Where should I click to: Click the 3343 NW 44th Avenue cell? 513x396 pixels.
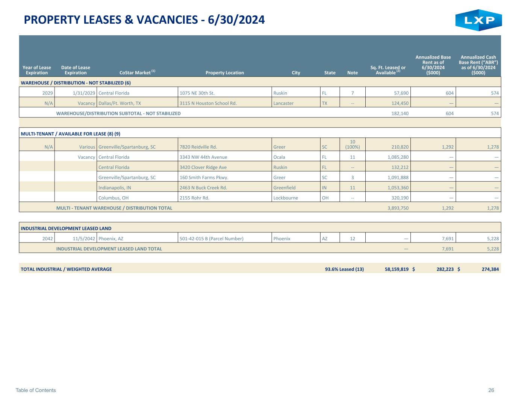pyautogui.click(x=203, y=157)
